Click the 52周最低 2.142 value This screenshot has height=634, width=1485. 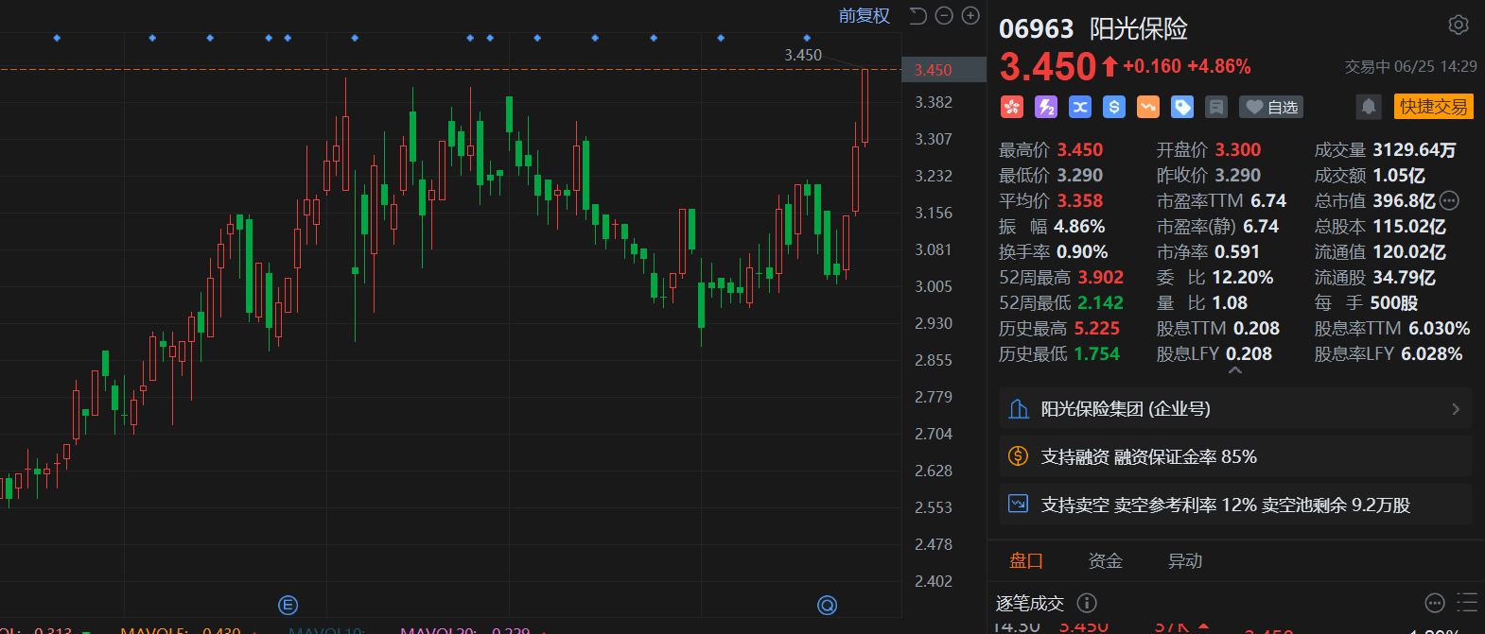[1101, 302]
